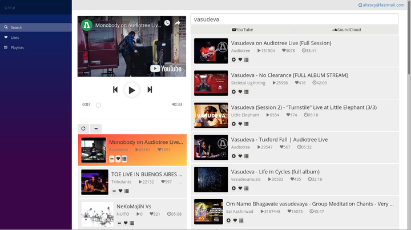Open the Search page in sidebar
Viewport: 411px width, 230px height.
point(36,27)
